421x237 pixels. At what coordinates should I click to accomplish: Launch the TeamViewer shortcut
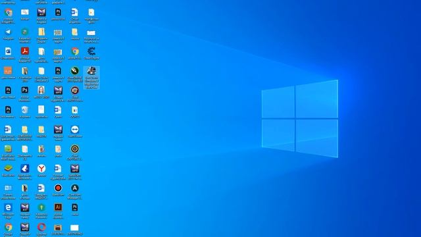[75, 130]
